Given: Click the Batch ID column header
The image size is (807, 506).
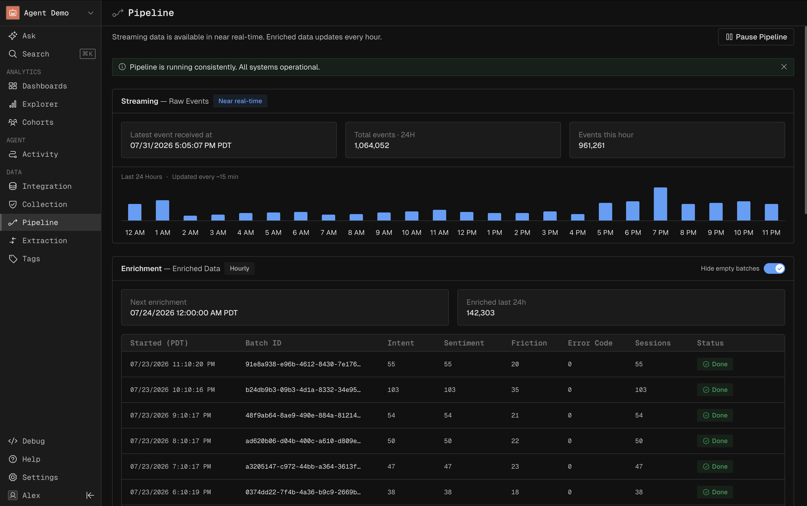Looking at the screenshot, I should [x=263, y=343].
